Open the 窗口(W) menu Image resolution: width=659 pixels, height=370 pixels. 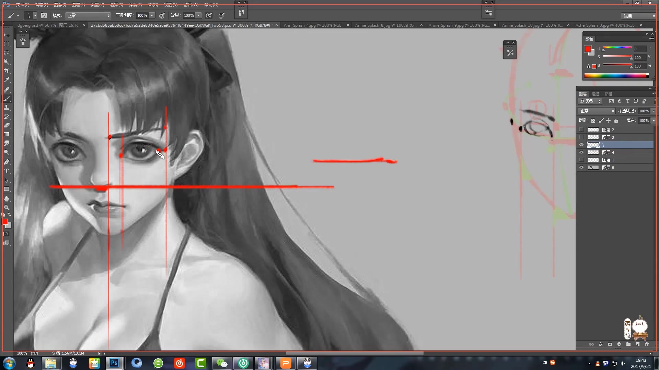point(191,5)
